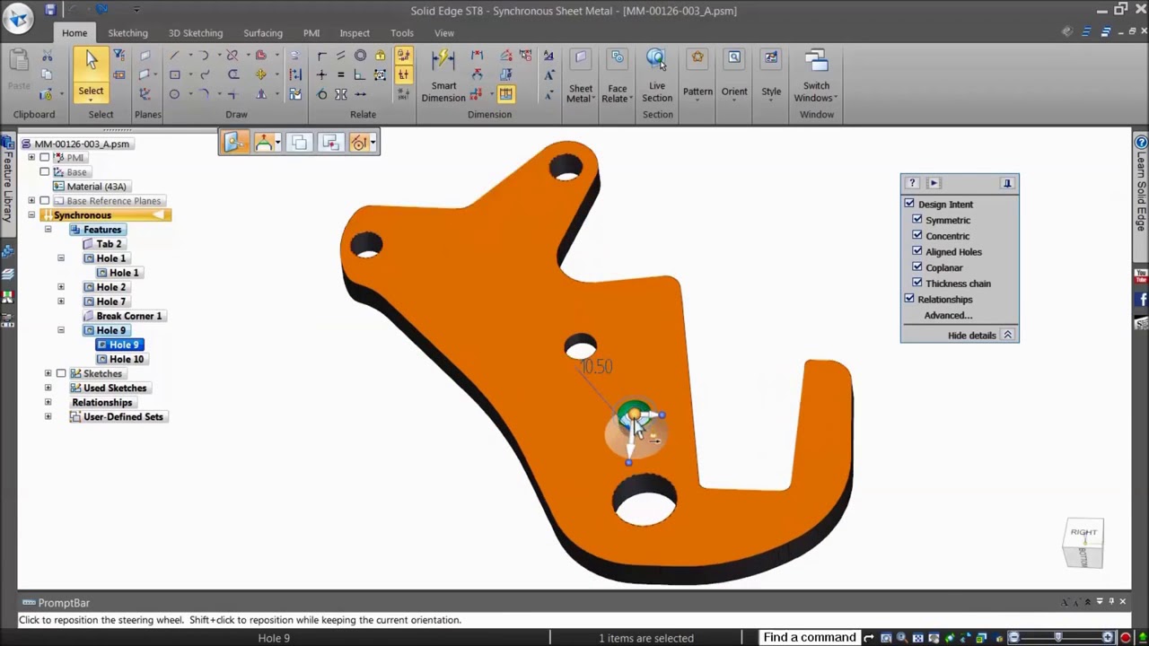The image size is (1149, 646).
Task: Click the Move sketch cross-arrows icon
Action: point(260,75)
